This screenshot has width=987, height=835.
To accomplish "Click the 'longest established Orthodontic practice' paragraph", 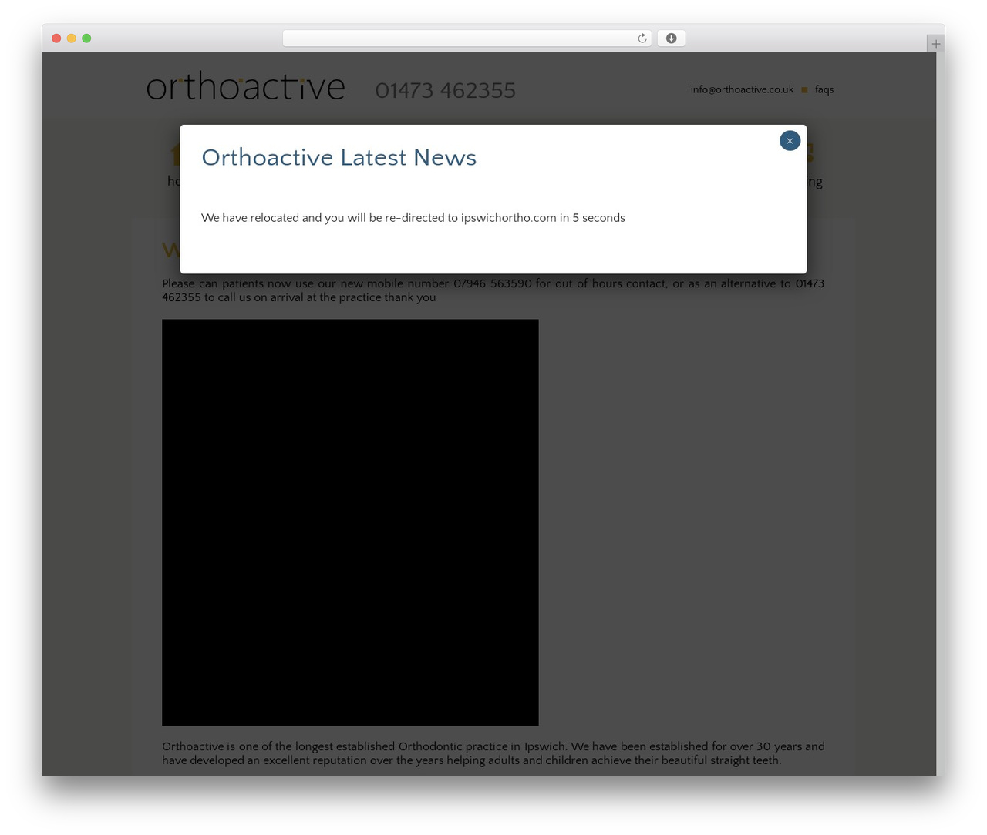I will point(493,753).
